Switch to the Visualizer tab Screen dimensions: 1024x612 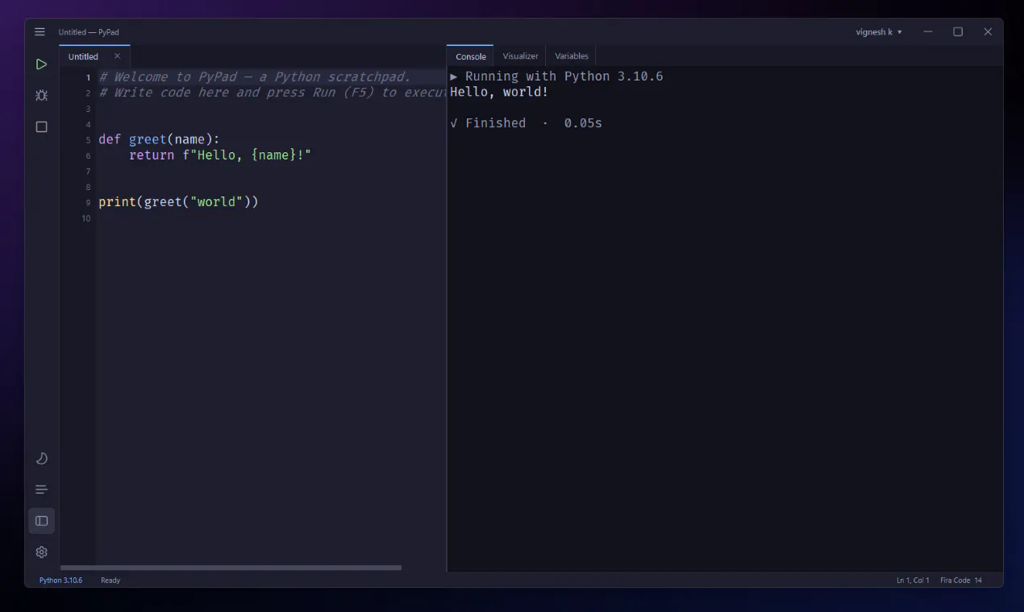pyautogui.click(x=520, y=56)
